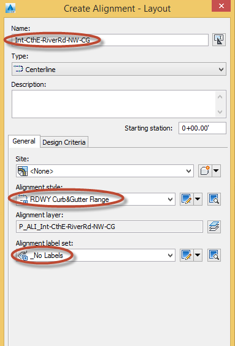
Task: Expand the _No Labels label set dropdown
Action: coord(96,255)
